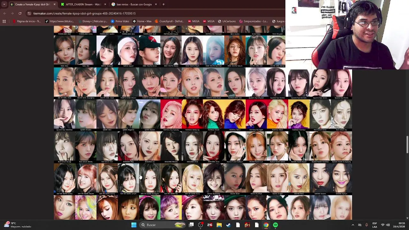Select the PURPLE KISS Yuki thumbnail
Screen dimensions: 409x230
tap(235, 83)
